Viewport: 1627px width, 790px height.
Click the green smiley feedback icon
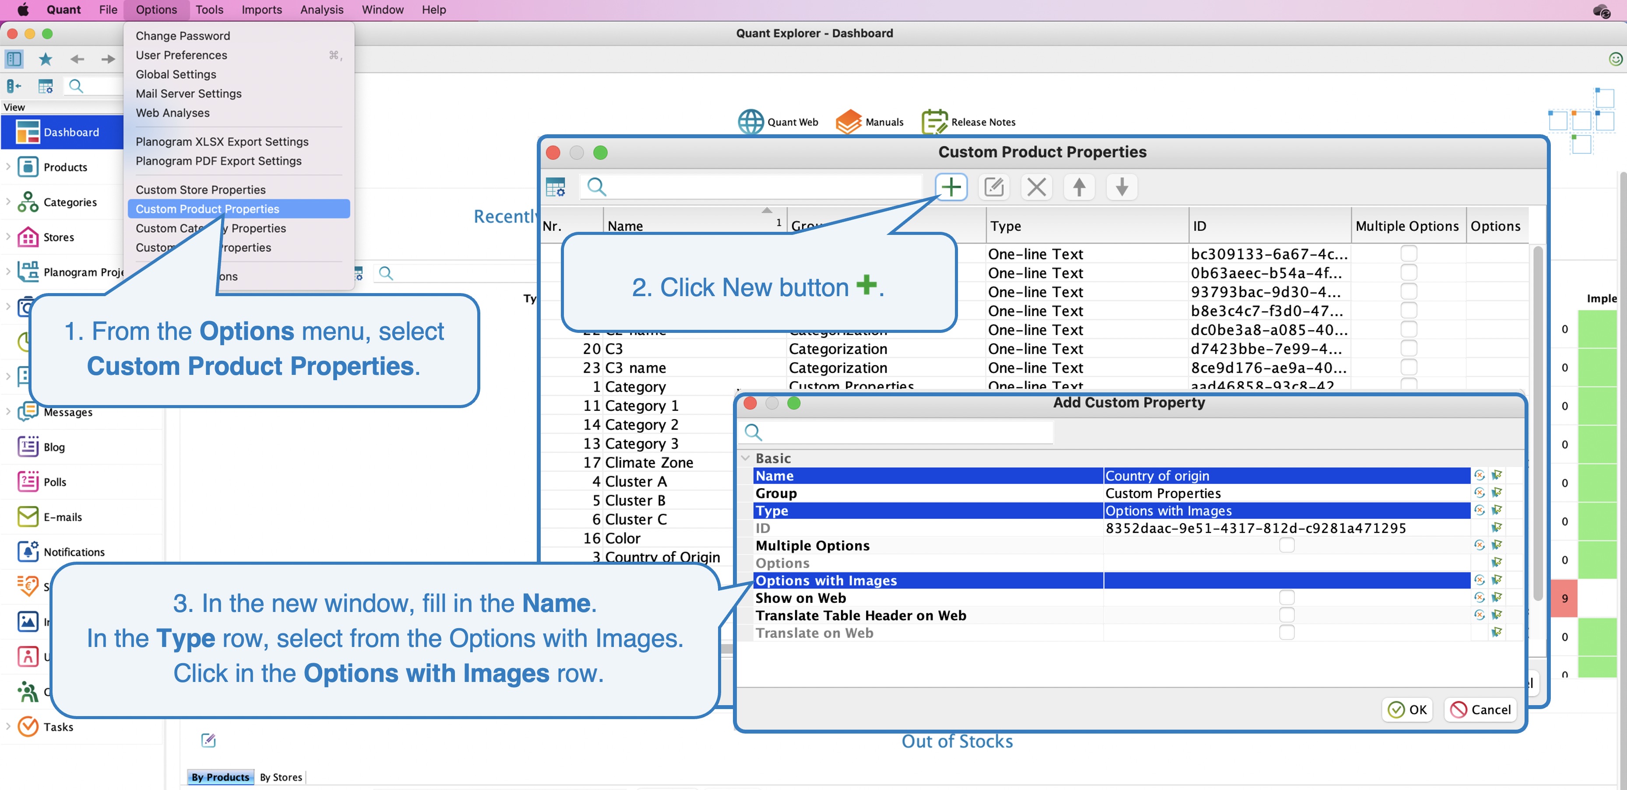1616,59
